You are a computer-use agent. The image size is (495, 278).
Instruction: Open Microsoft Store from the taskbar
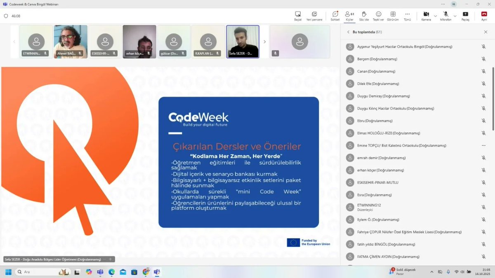pyautogui.click(x=134, y=272)
